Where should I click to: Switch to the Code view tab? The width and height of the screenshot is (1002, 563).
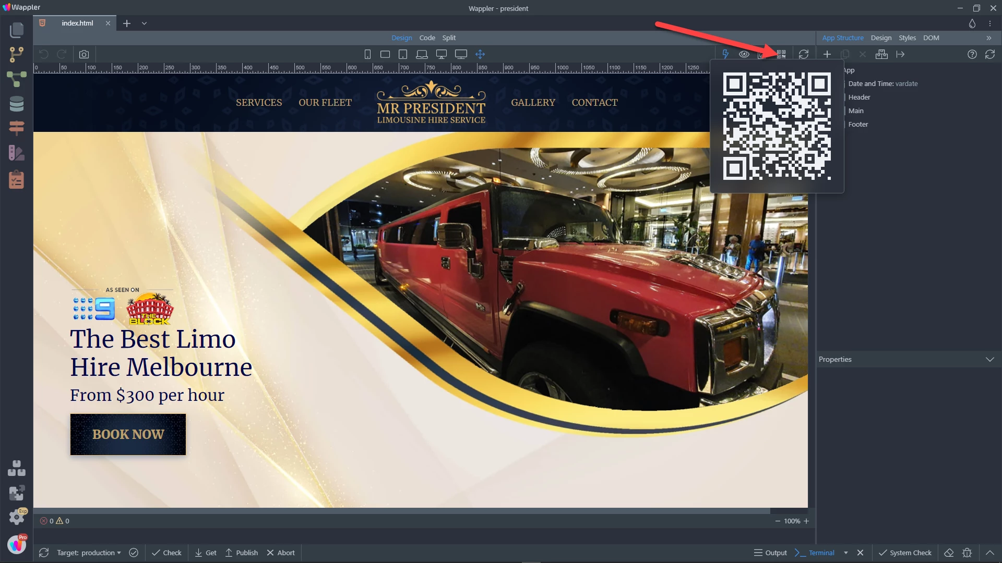pyautogui.click(x=427, y=38)
